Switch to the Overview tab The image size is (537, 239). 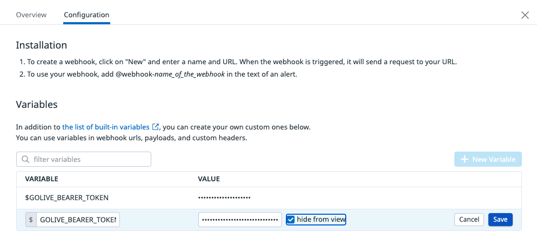pyautogui.click(x=31, y=15)
